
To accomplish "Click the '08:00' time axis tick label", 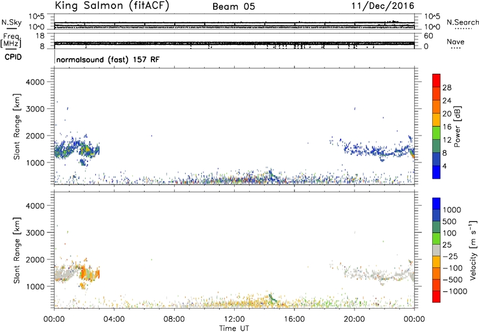I will 174,319.
